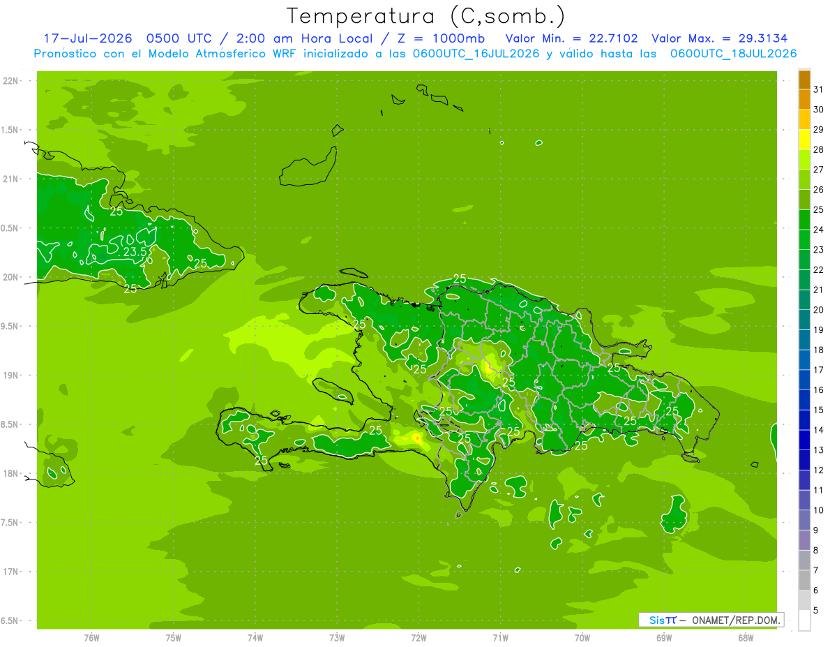Pick the orange legend swatch between 30 and 31

(804, 99)
